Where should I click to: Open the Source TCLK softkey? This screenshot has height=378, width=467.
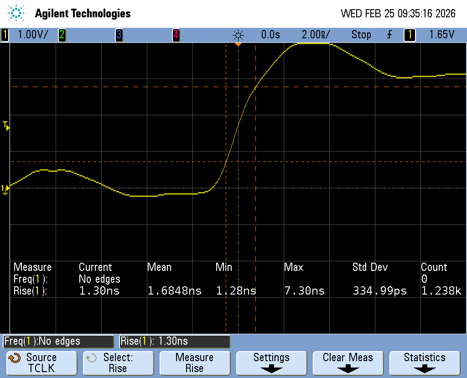42,363
